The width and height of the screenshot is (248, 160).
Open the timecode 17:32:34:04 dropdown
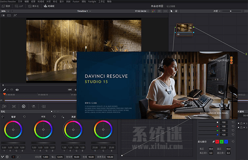click(x=142, y=11)
